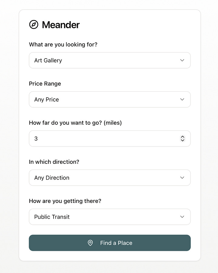Viewport: 218px width, 273px height.
Task: Click the Price Range label
Action: [x=45, y=84]
